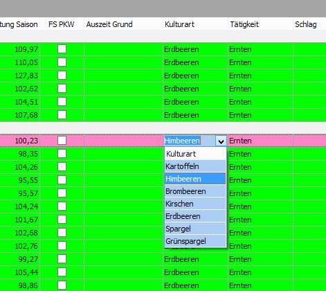The image size is (326, 291).
Task: Select Erdbeeren in the open dropdown list
Action: coord(195,216)
